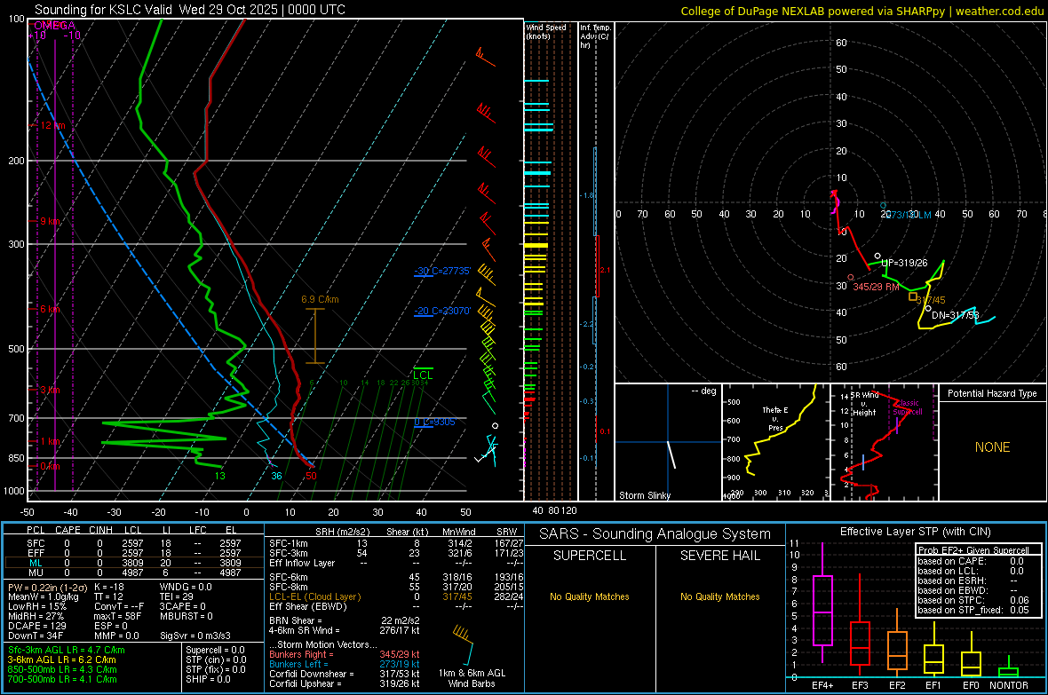Click the 'Classic Supercell' magenta label

tap(908, 407)
